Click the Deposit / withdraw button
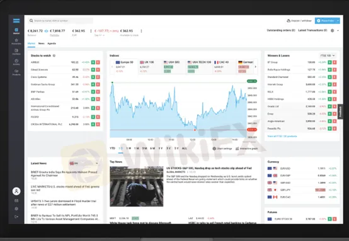The width and height of the screenshot is (349, 241). 299,21
